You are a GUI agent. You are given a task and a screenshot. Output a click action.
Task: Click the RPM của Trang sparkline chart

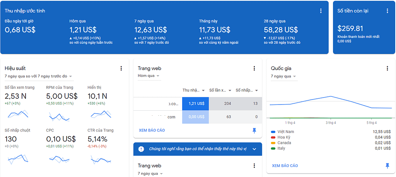coord(59,116)
